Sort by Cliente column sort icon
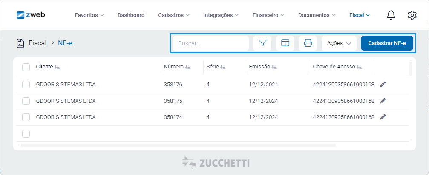The width and height of the screenshot is (429, 175). point(57,67)
